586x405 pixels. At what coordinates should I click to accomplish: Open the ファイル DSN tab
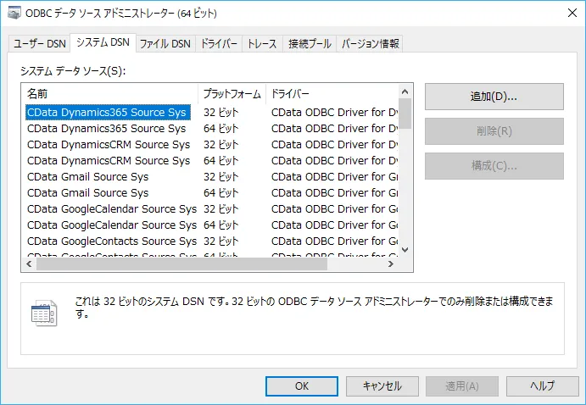pyautogui.click(x=165, y=44)
